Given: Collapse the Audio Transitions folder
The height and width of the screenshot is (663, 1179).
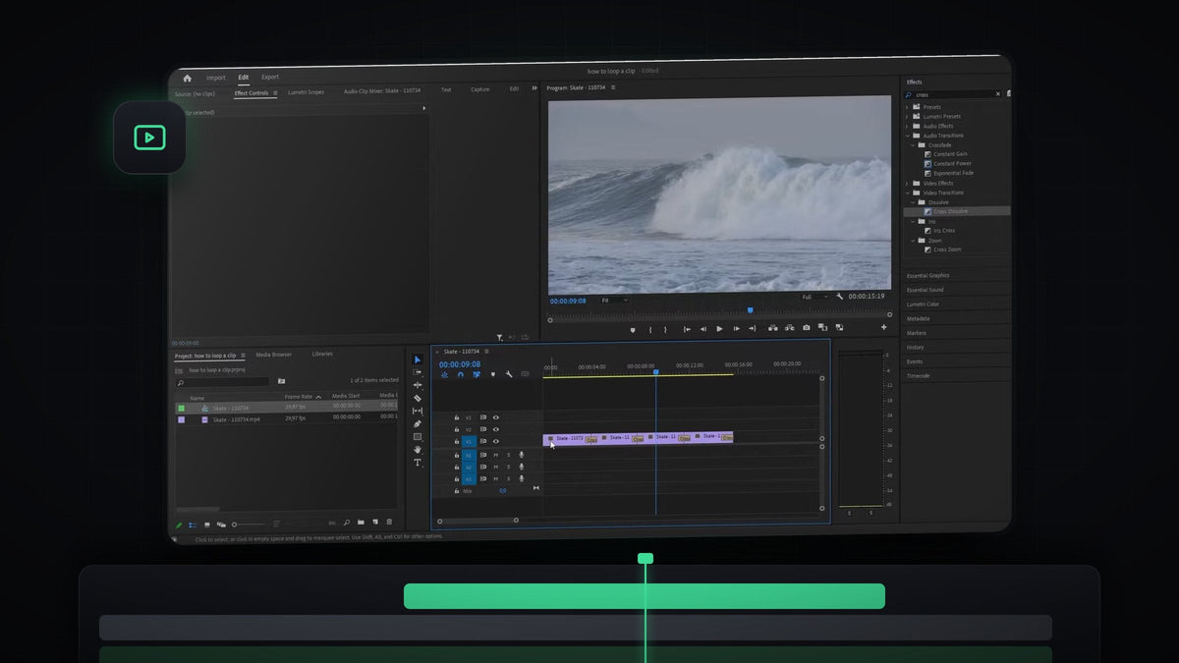Looking at the screenshot, I should point(907,136).
